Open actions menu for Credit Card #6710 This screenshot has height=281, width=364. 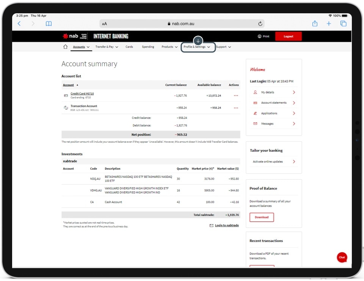coord(236,96)
